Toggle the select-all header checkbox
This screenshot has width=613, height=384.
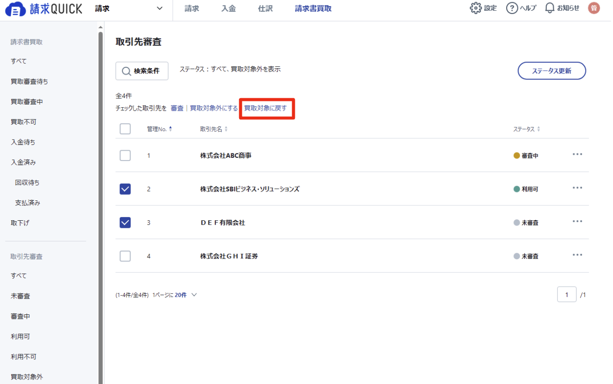(x=125, y=129)
